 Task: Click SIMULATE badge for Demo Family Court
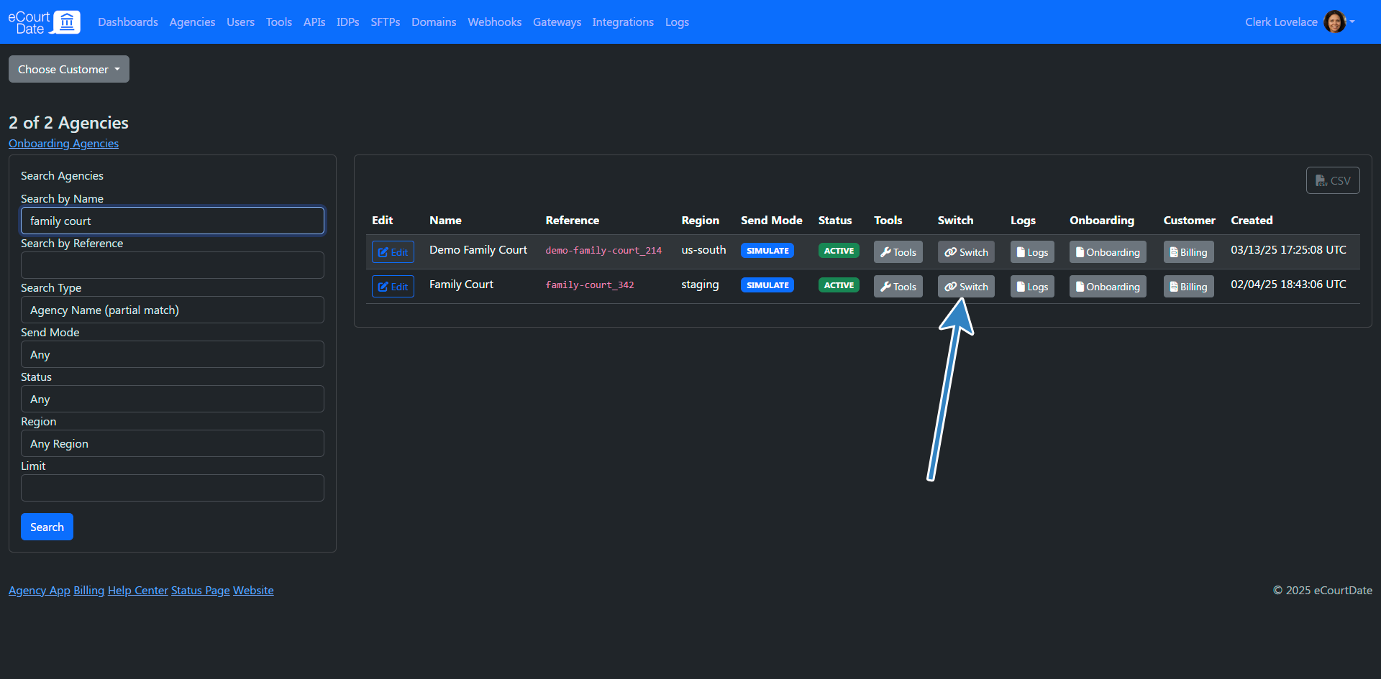767,251
